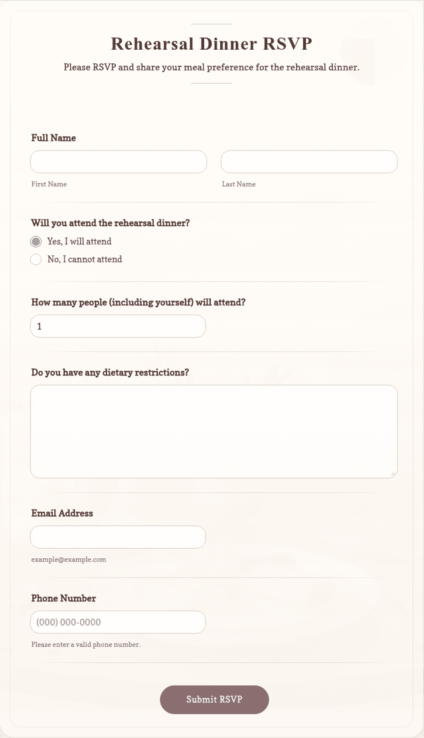Choose the "No, I cannot attend" radio button

coord(36,260)
